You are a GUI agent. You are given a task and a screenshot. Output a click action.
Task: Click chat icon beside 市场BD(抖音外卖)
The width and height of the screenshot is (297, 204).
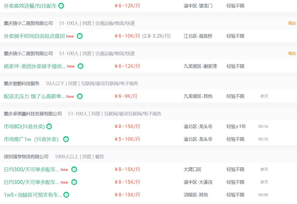[x=49, y=127]
